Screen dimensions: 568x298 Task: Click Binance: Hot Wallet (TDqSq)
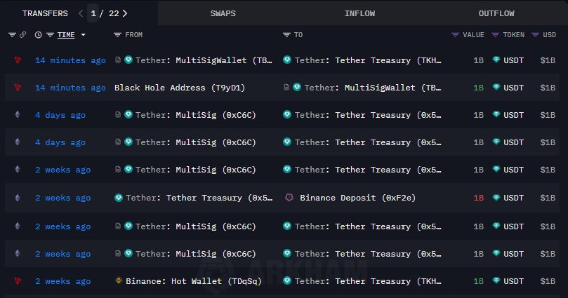[x=194, y=281]
